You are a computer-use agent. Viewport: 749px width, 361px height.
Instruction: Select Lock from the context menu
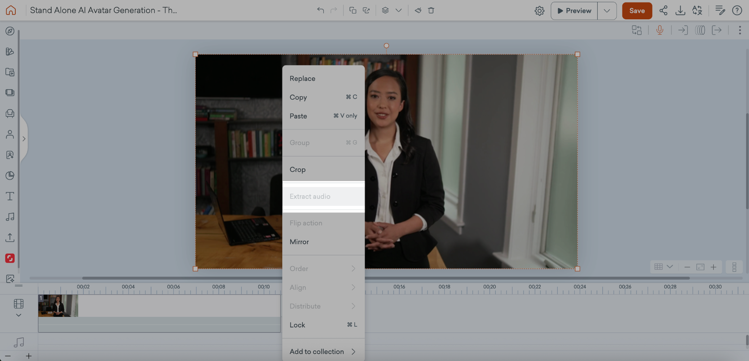(x=297, y=325)
